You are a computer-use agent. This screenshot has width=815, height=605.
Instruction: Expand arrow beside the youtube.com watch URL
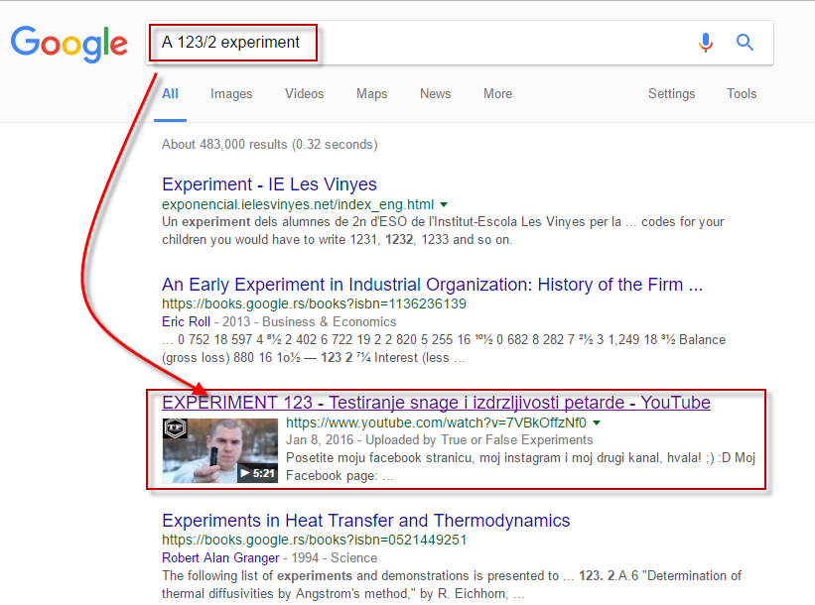click(597, 423)
